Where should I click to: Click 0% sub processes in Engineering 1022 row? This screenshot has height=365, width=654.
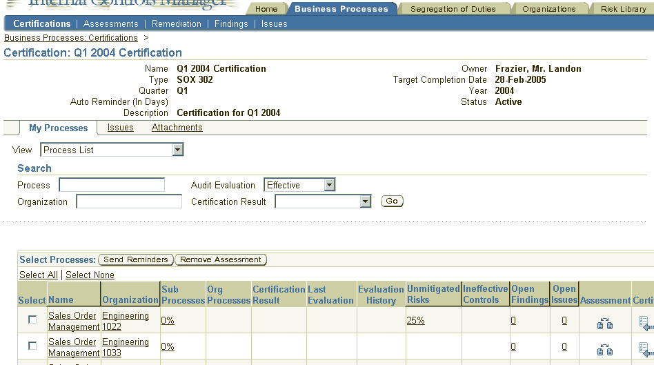tap(168, 320)
